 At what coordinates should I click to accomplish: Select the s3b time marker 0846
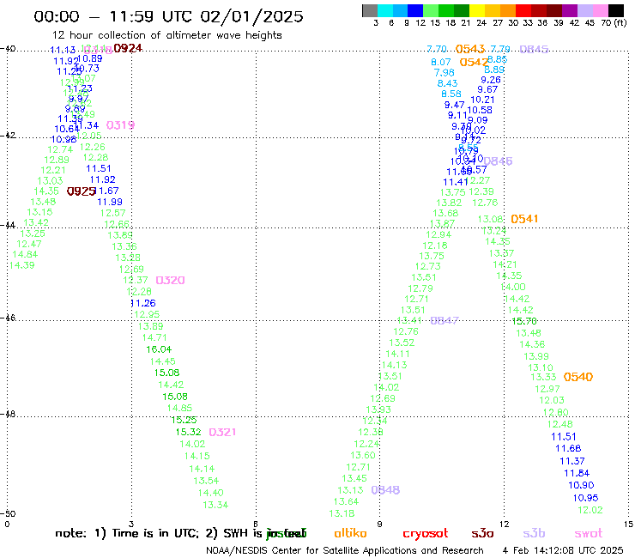point(498,161)
